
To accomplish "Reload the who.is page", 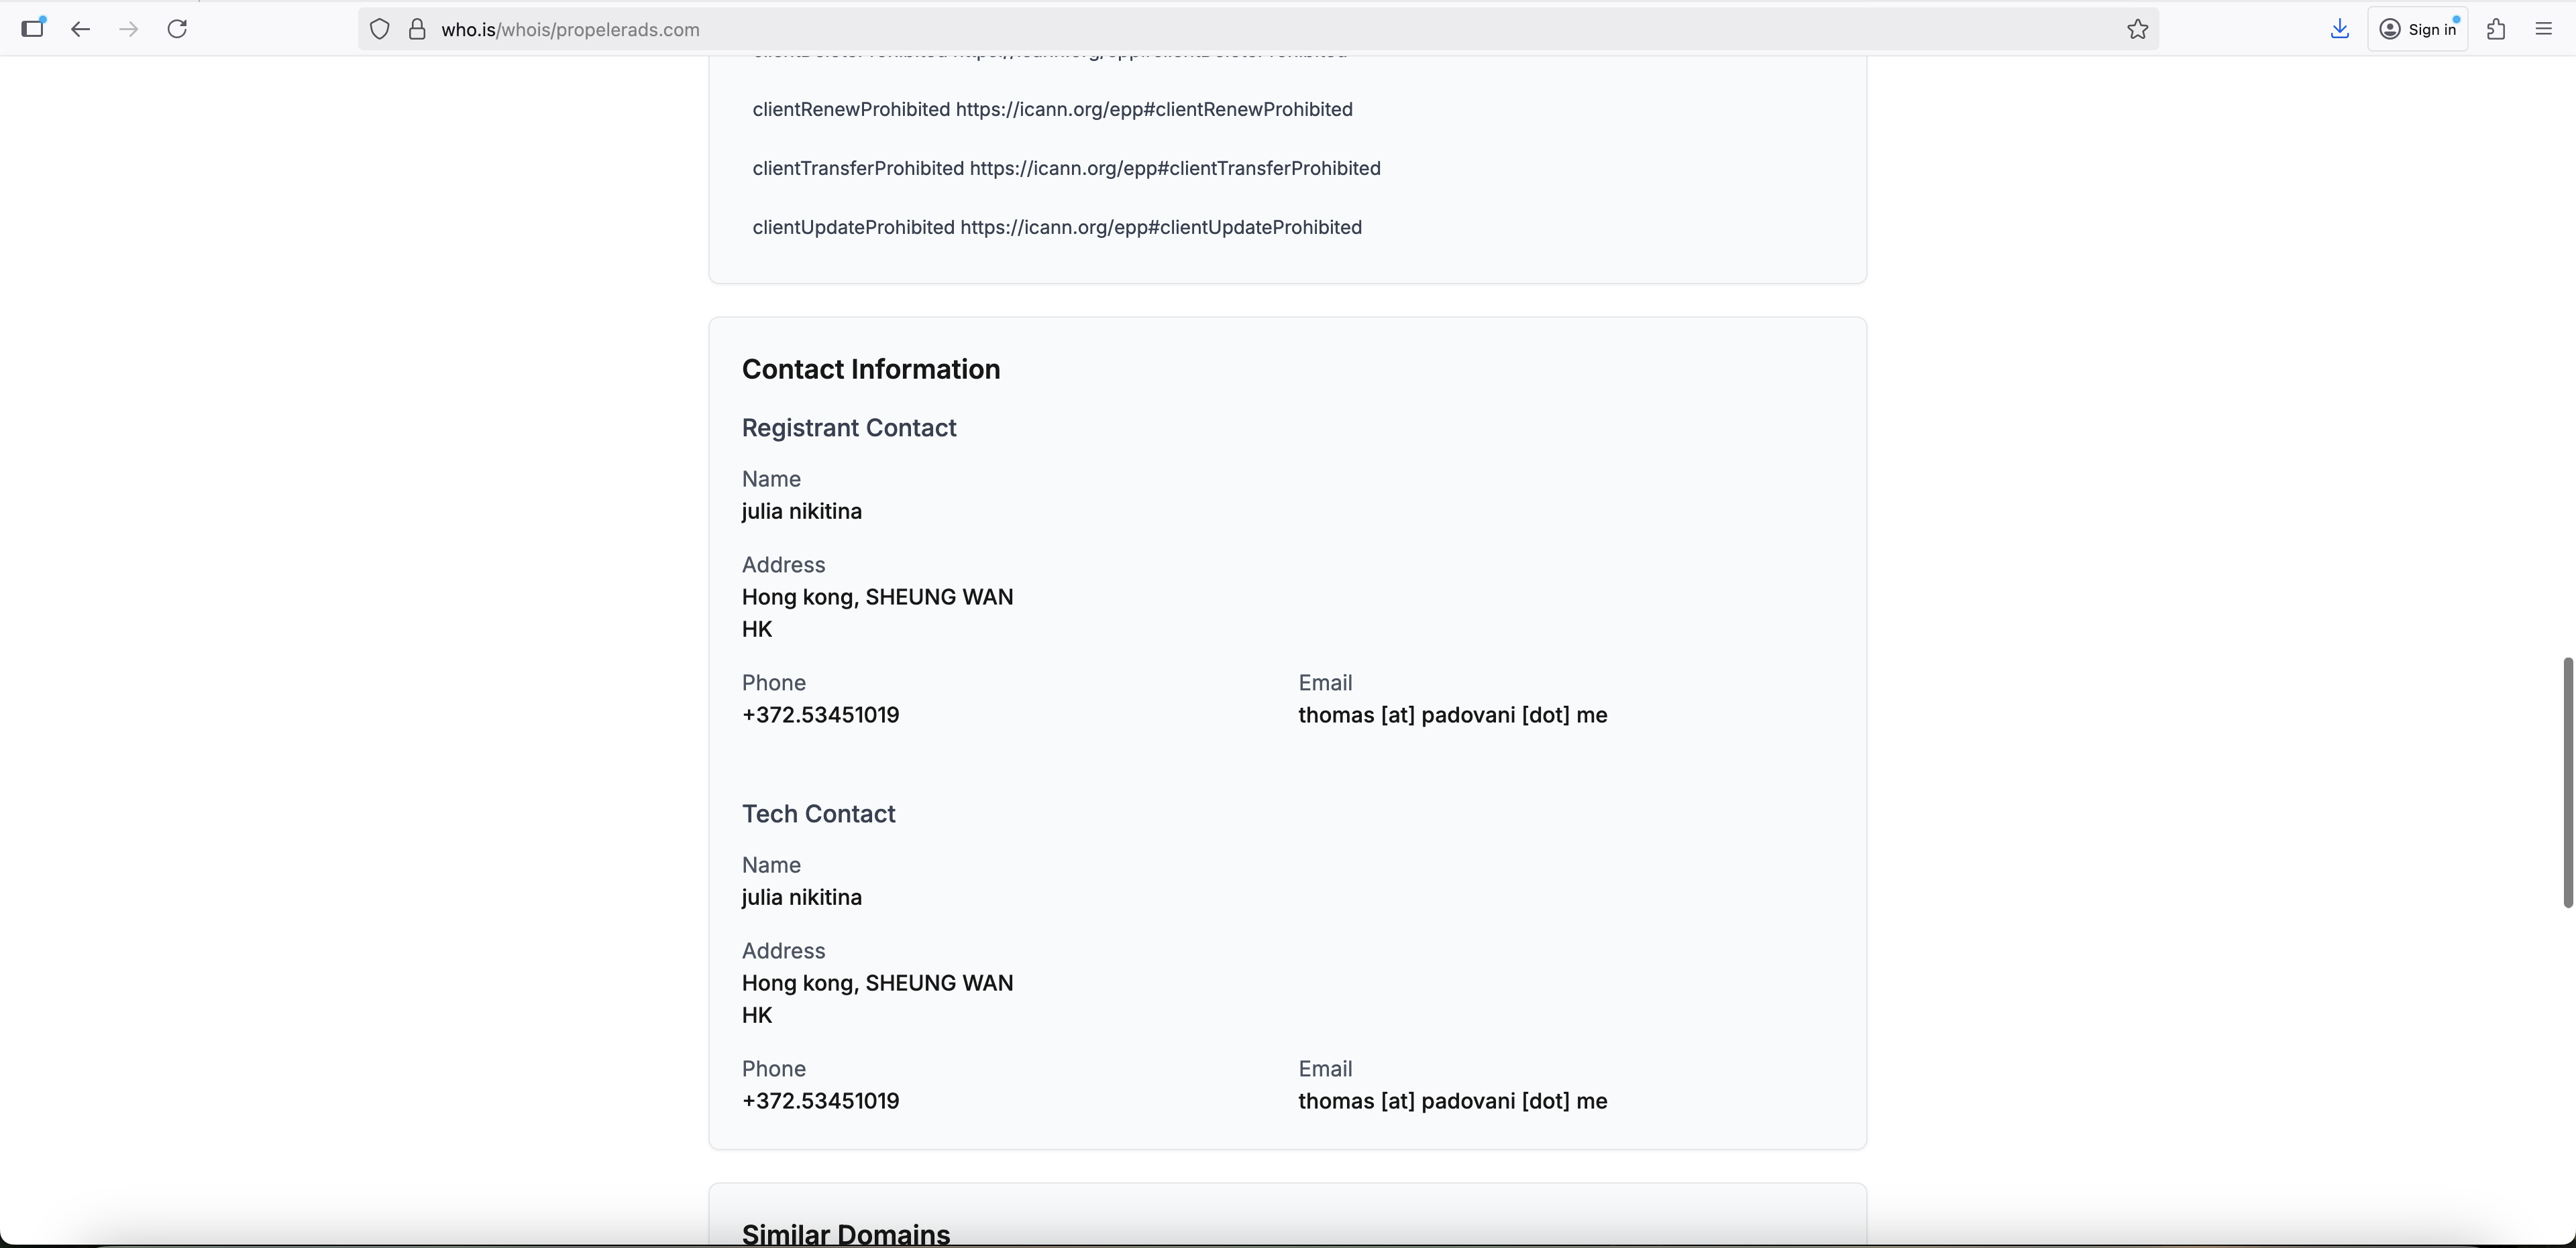I will pos(177,29).
